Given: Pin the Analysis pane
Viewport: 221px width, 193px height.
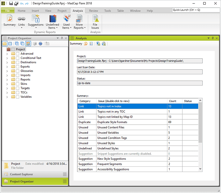Looking at the screenshot, I should coord(213,38).
